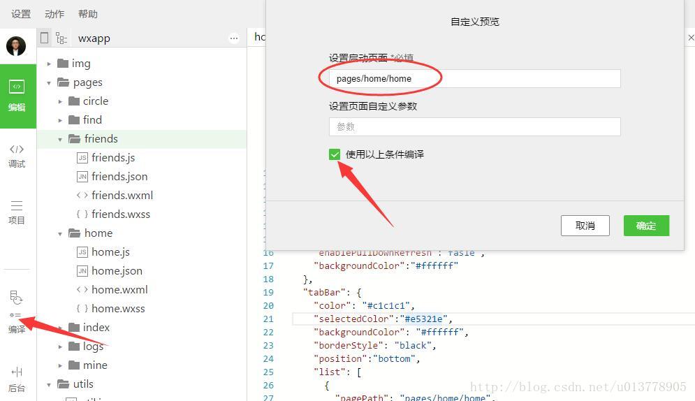Viewport: 695px width, 401px height.
Task: Open the three-dots more options button
Action: 234,38
